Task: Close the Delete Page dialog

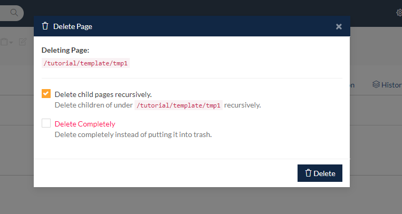Action: point(339,26)
